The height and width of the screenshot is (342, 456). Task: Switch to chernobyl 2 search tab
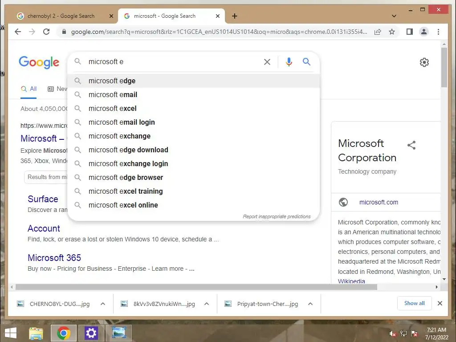[x=61, y=16]
